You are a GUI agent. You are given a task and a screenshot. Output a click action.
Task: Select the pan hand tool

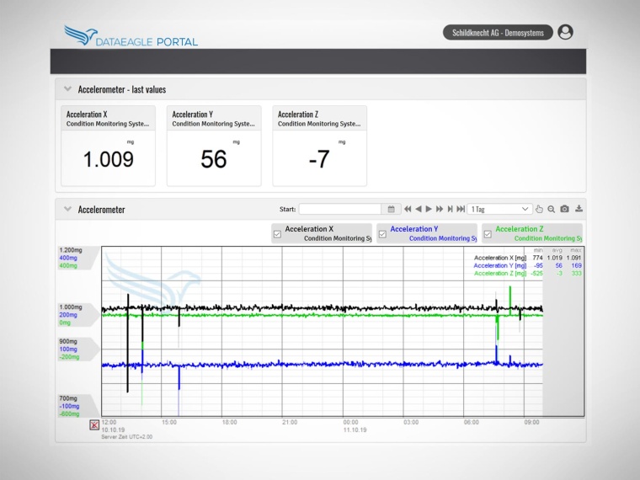540,209
